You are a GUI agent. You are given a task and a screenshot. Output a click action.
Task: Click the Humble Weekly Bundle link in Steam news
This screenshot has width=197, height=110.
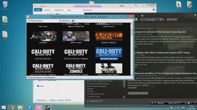point(183,37)
